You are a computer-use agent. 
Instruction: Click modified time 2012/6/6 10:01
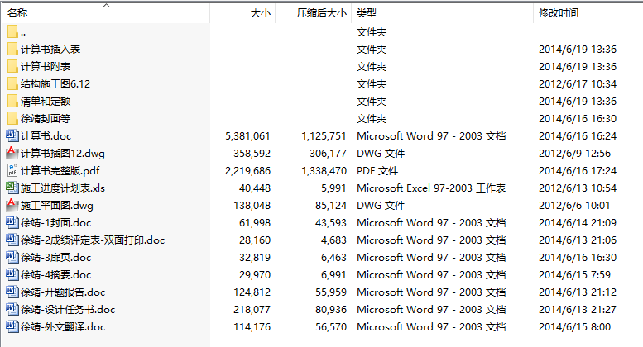[574, 206]
